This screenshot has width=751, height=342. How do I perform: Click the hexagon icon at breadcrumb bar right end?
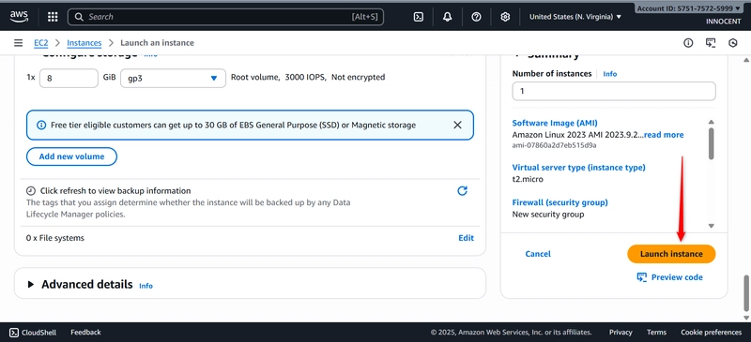click(x=733, y=43)
